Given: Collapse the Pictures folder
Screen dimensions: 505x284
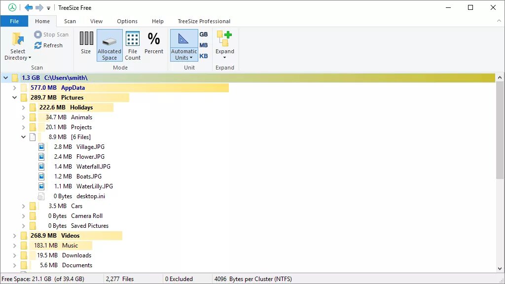Looking at the screenshot, I should click(14, 98).
